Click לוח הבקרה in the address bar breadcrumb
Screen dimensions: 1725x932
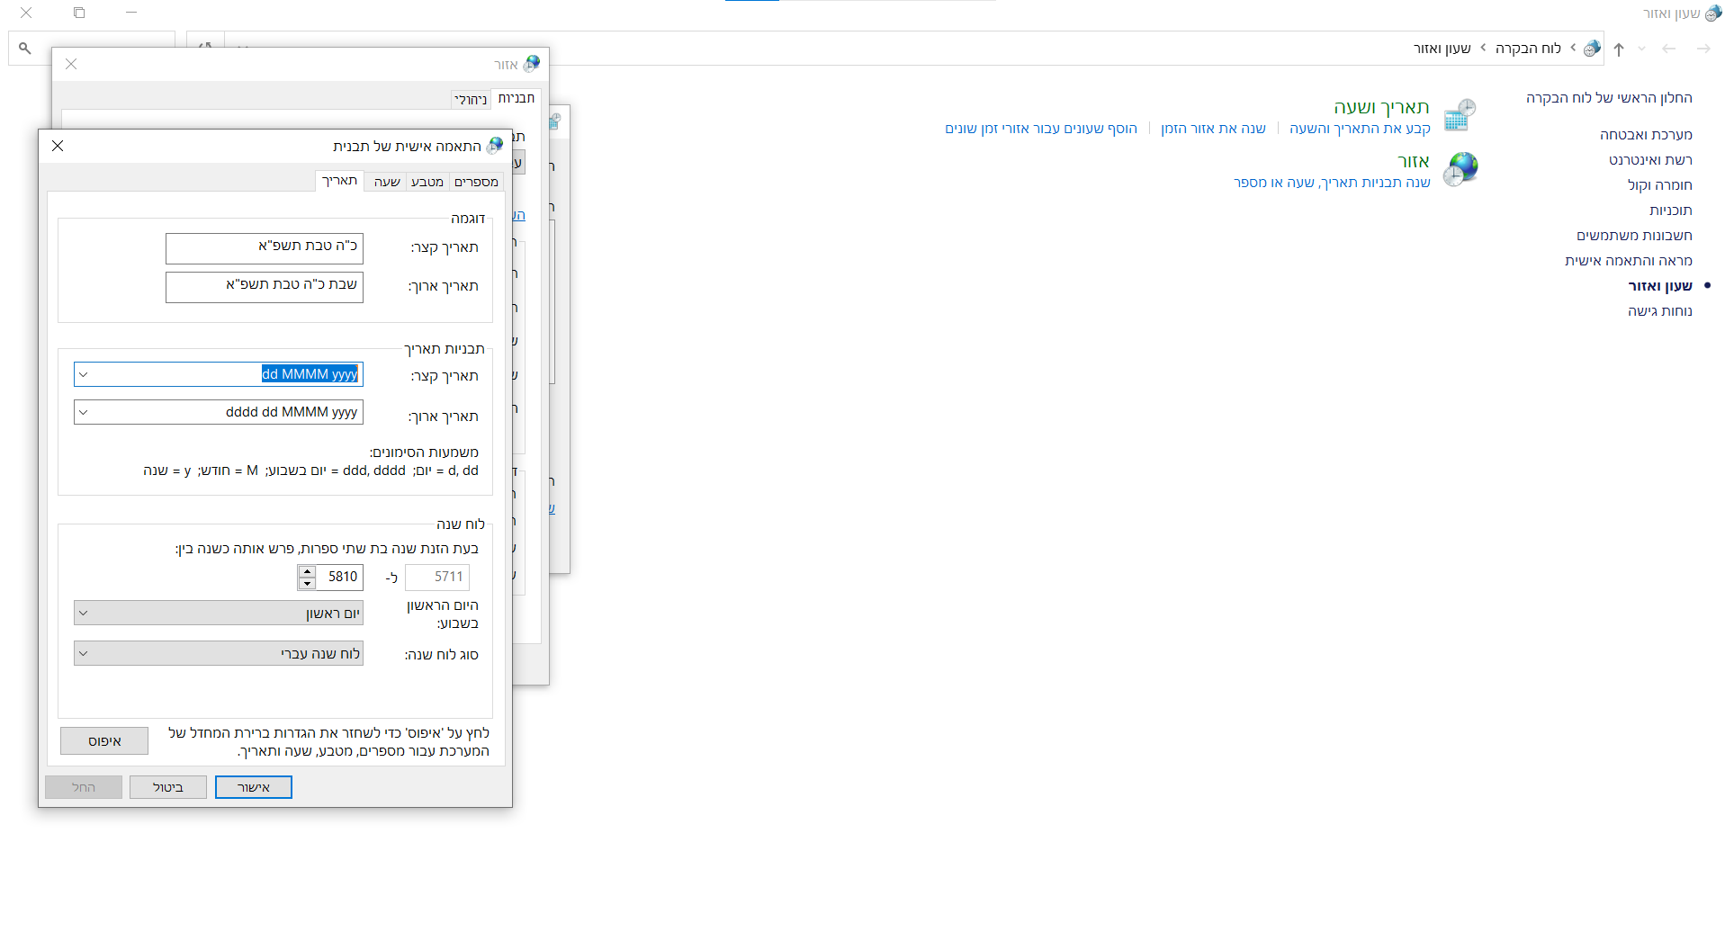coord(1528,49)
